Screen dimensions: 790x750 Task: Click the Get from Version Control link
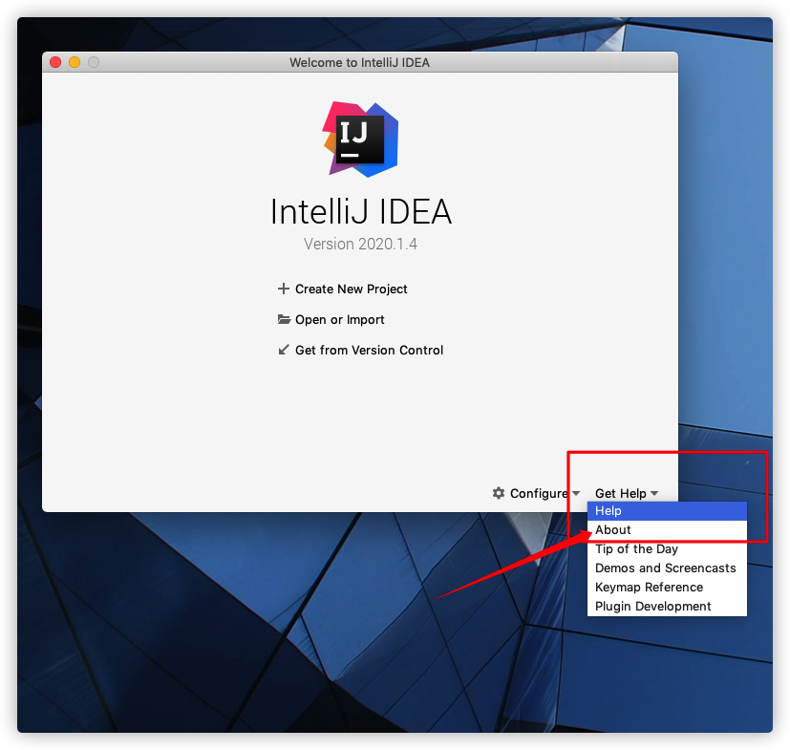coord(369,350)
